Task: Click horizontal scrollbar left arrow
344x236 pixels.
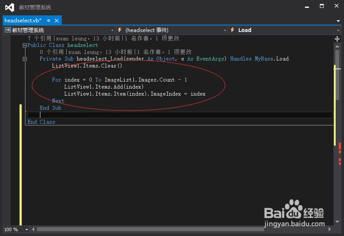Action: pos(33,229)
